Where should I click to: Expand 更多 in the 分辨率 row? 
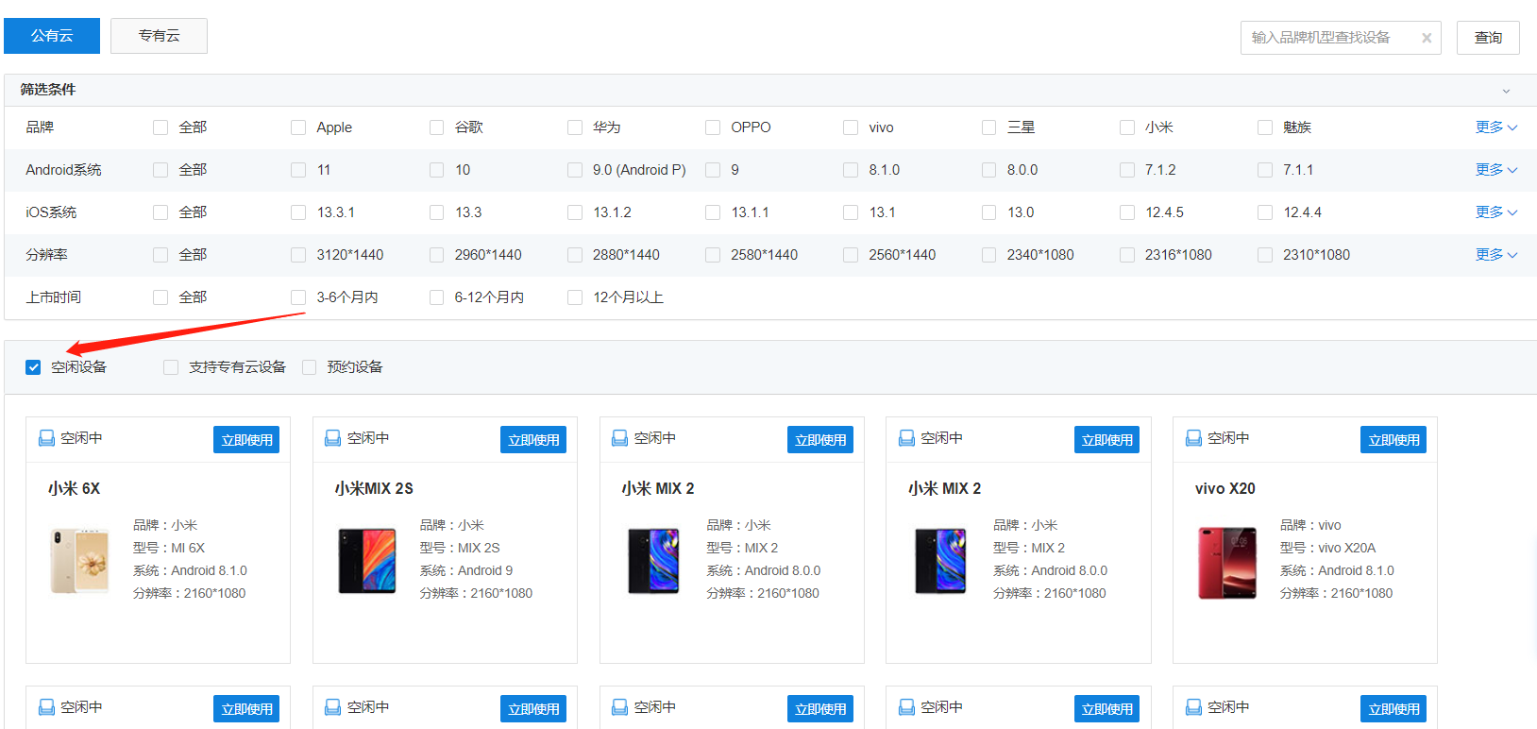(x=1496, y=255)
